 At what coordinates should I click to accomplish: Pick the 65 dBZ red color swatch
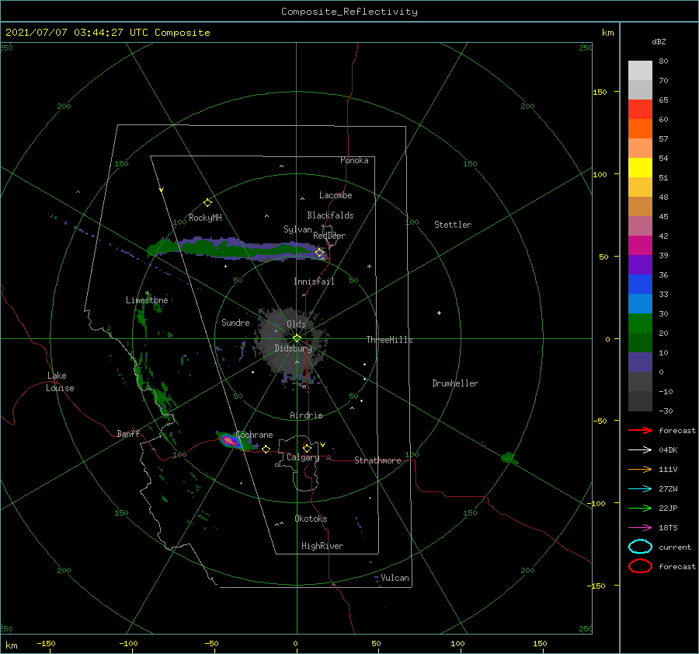[640, 109]
